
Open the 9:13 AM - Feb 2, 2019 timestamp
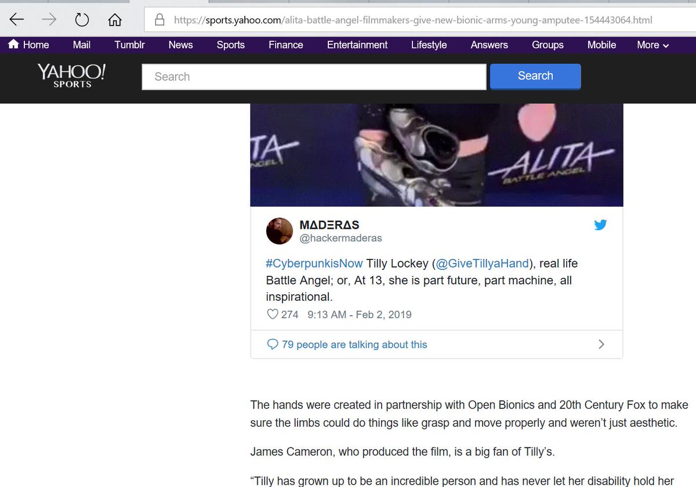pos(359,315)
